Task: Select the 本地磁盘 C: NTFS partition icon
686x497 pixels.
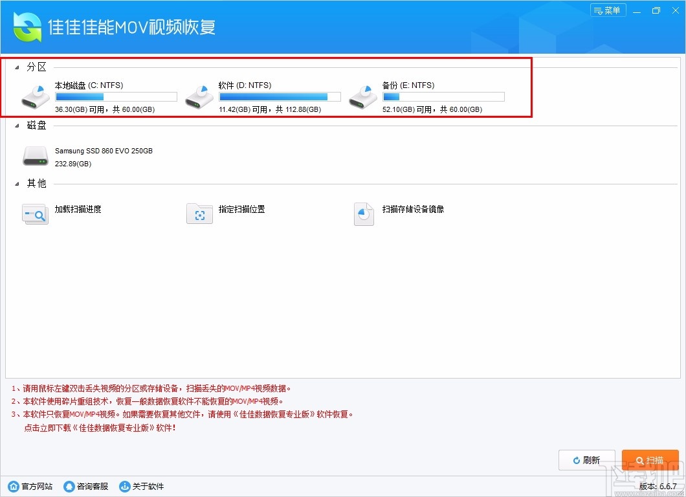Action: coord(36,95)
